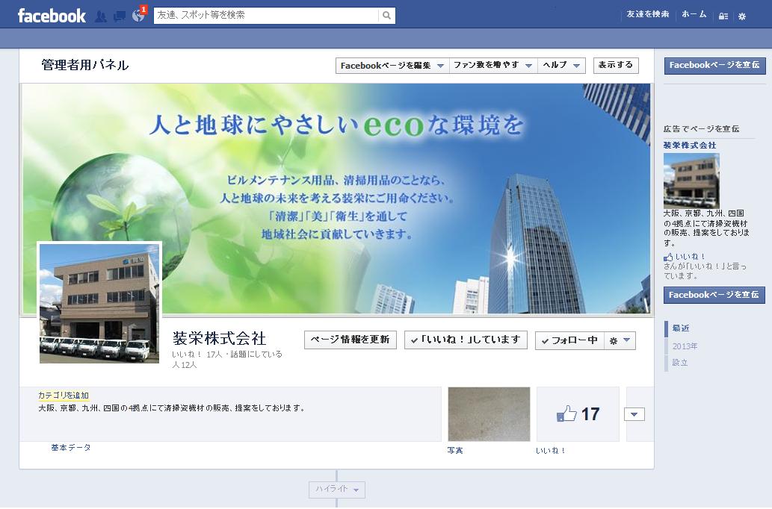772x509 pixels.
Task: Focus the 友達、スポット等を検索 search field
Action: (x=266, y=15)
